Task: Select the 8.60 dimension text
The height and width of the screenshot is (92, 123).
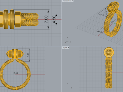Action: coord(28,55)
